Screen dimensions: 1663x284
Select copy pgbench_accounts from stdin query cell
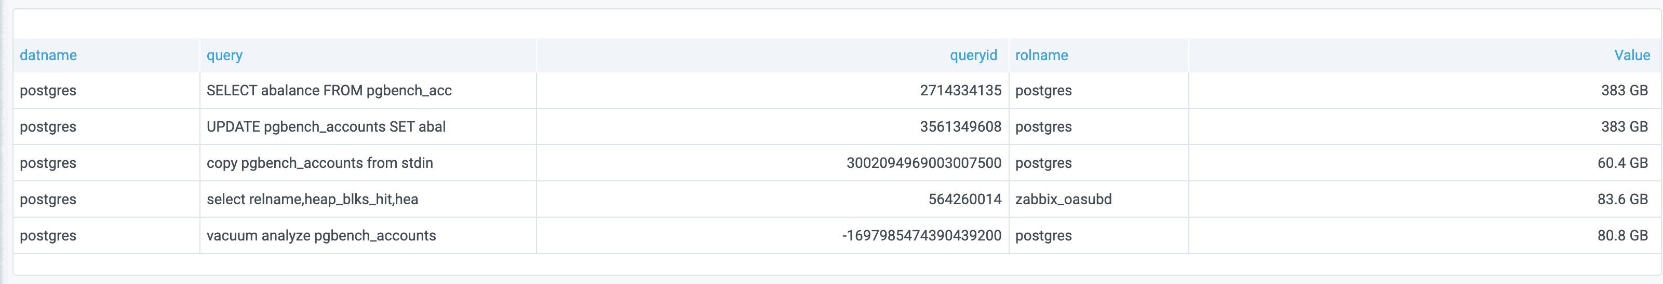tap(319, 163)
